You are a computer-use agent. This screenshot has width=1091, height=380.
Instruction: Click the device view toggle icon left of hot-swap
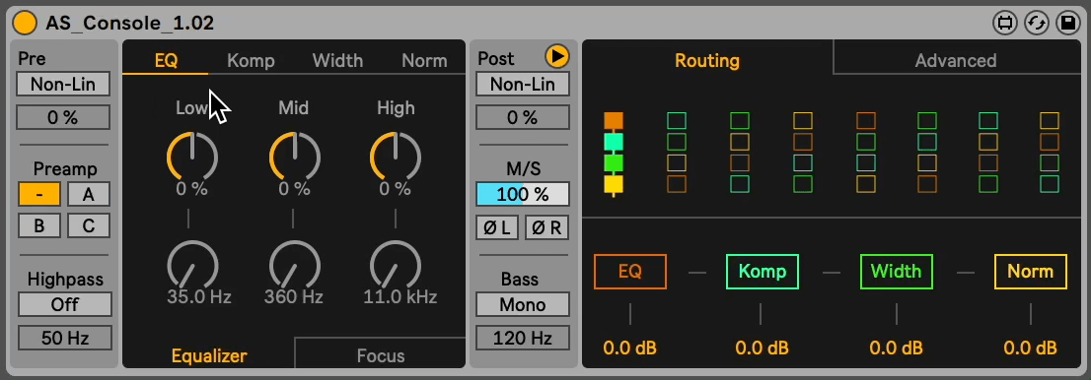tap(1005, 23)
